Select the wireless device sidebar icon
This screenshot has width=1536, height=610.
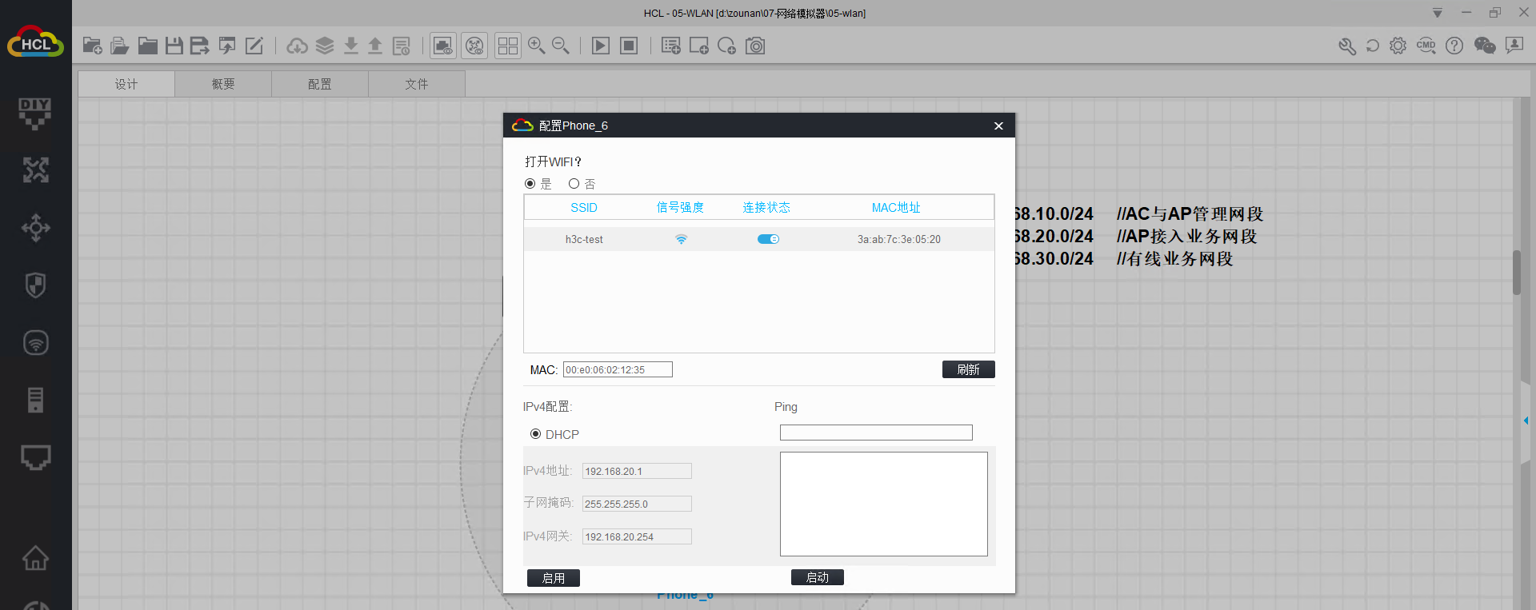tap(35, 343)
